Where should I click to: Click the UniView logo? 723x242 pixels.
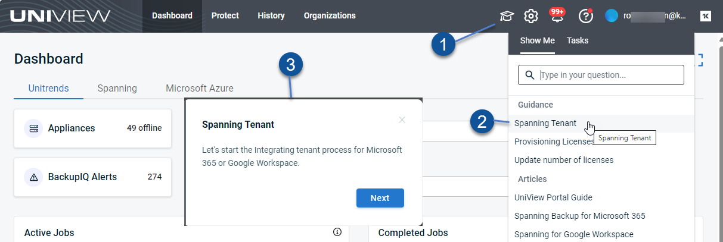(60, 16)
